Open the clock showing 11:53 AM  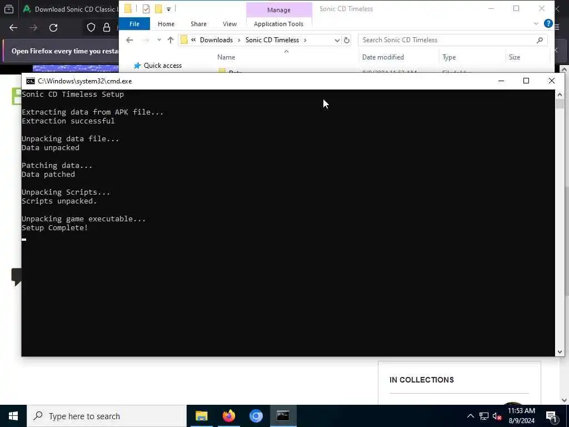pos(521,416)
